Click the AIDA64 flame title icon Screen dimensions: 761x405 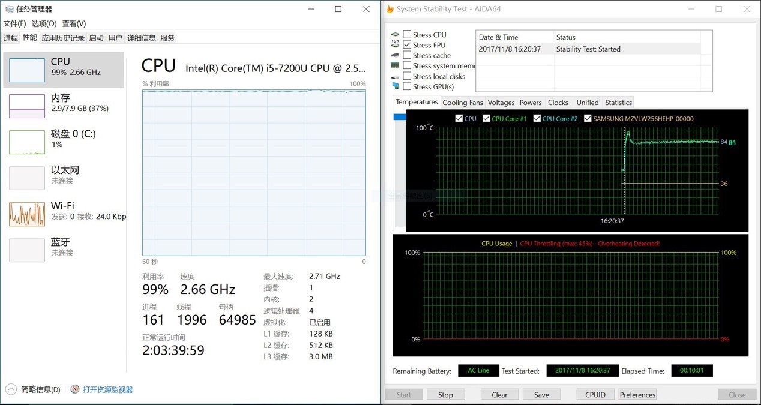click(390, 9)
